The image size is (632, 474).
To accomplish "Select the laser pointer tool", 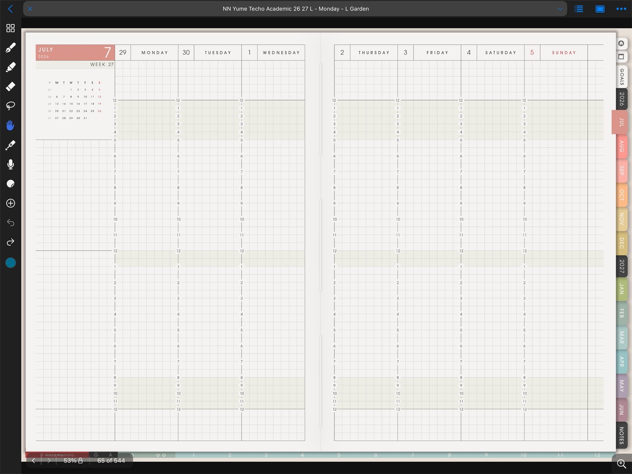I will coord(11,145).
